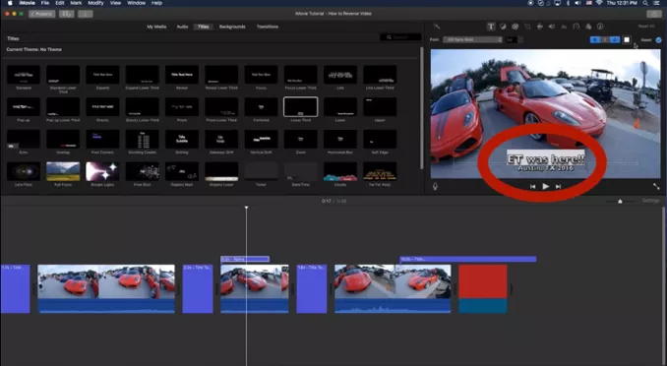Image resolution: width=667 pixels, height=366 pixels.
Task: Select the Pull Focus title thumbnail
Action: coord(63,171)
